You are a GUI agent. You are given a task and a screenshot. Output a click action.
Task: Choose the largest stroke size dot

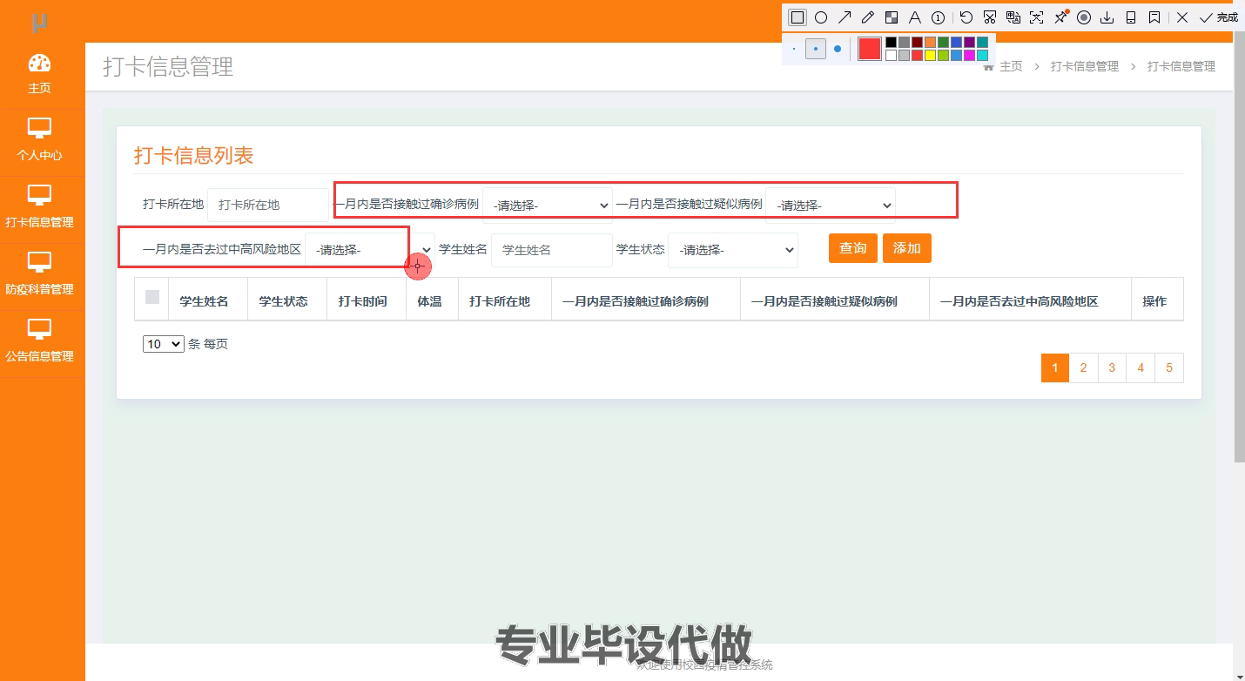pyautogui.click(x=838, y=49)
